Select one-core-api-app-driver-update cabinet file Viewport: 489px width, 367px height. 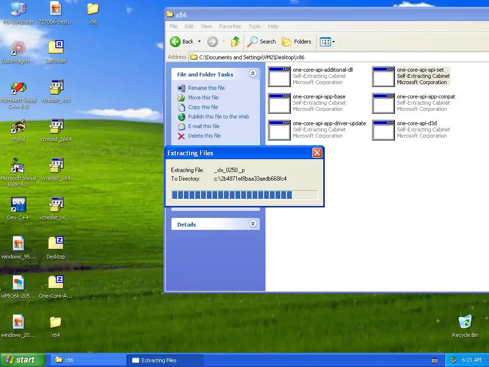317,130
